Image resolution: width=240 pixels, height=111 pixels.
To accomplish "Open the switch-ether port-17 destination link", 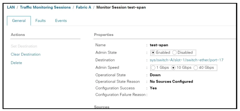I will (187, 60).
